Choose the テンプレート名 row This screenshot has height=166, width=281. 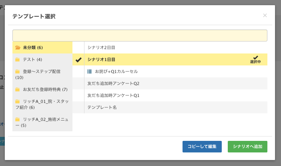click(x=102, y=107)
